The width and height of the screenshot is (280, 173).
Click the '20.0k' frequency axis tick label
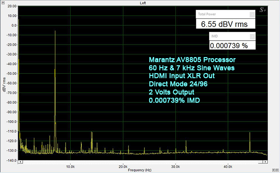click(123, 167)
